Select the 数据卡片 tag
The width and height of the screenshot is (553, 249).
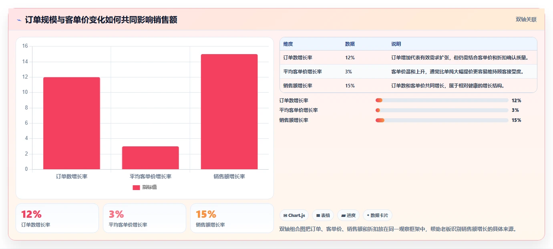(x=378, y=215)
